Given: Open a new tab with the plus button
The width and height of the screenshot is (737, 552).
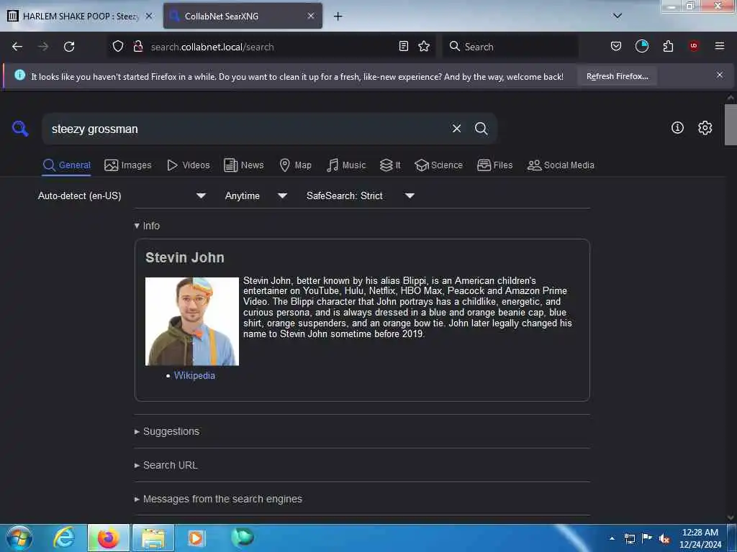Looking at the screenshot, I should coord(338,17).
